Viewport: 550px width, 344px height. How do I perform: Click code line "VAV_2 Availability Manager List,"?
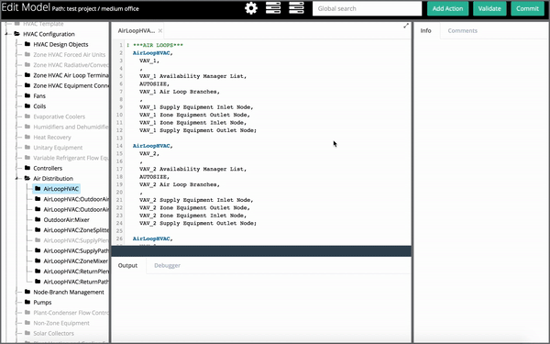coord(192,169)
